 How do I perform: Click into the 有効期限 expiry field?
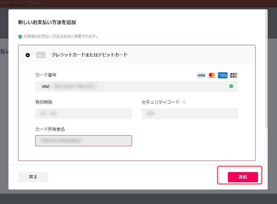(83, 114)
